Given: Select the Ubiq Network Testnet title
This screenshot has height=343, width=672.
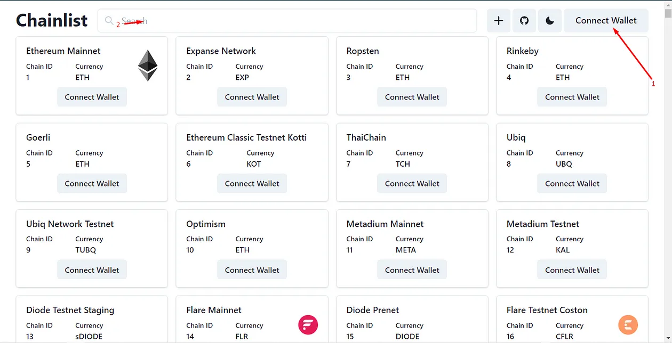Looking at the screenshot, I should point(70,224).
